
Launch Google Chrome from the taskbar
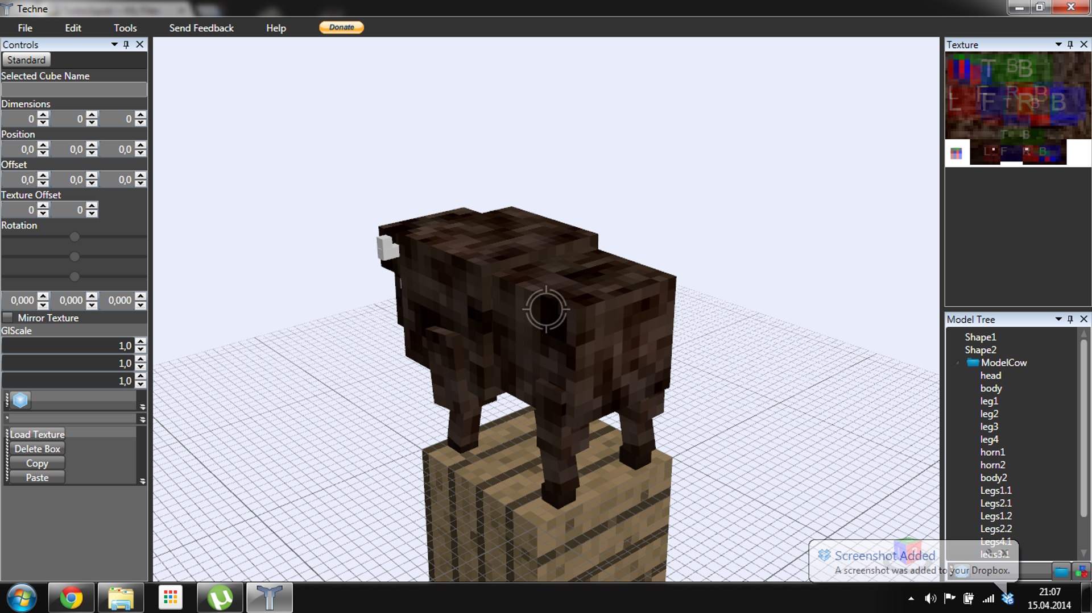tap(71, 598)
